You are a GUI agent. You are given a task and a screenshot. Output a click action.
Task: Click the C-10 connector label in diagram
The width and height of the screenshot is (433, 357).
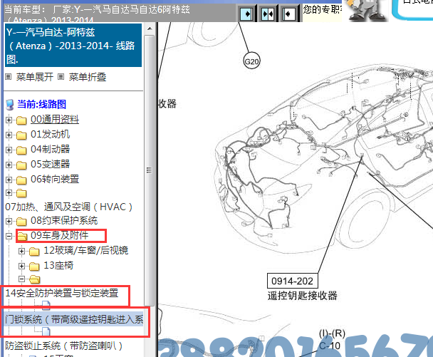(330, 346)
